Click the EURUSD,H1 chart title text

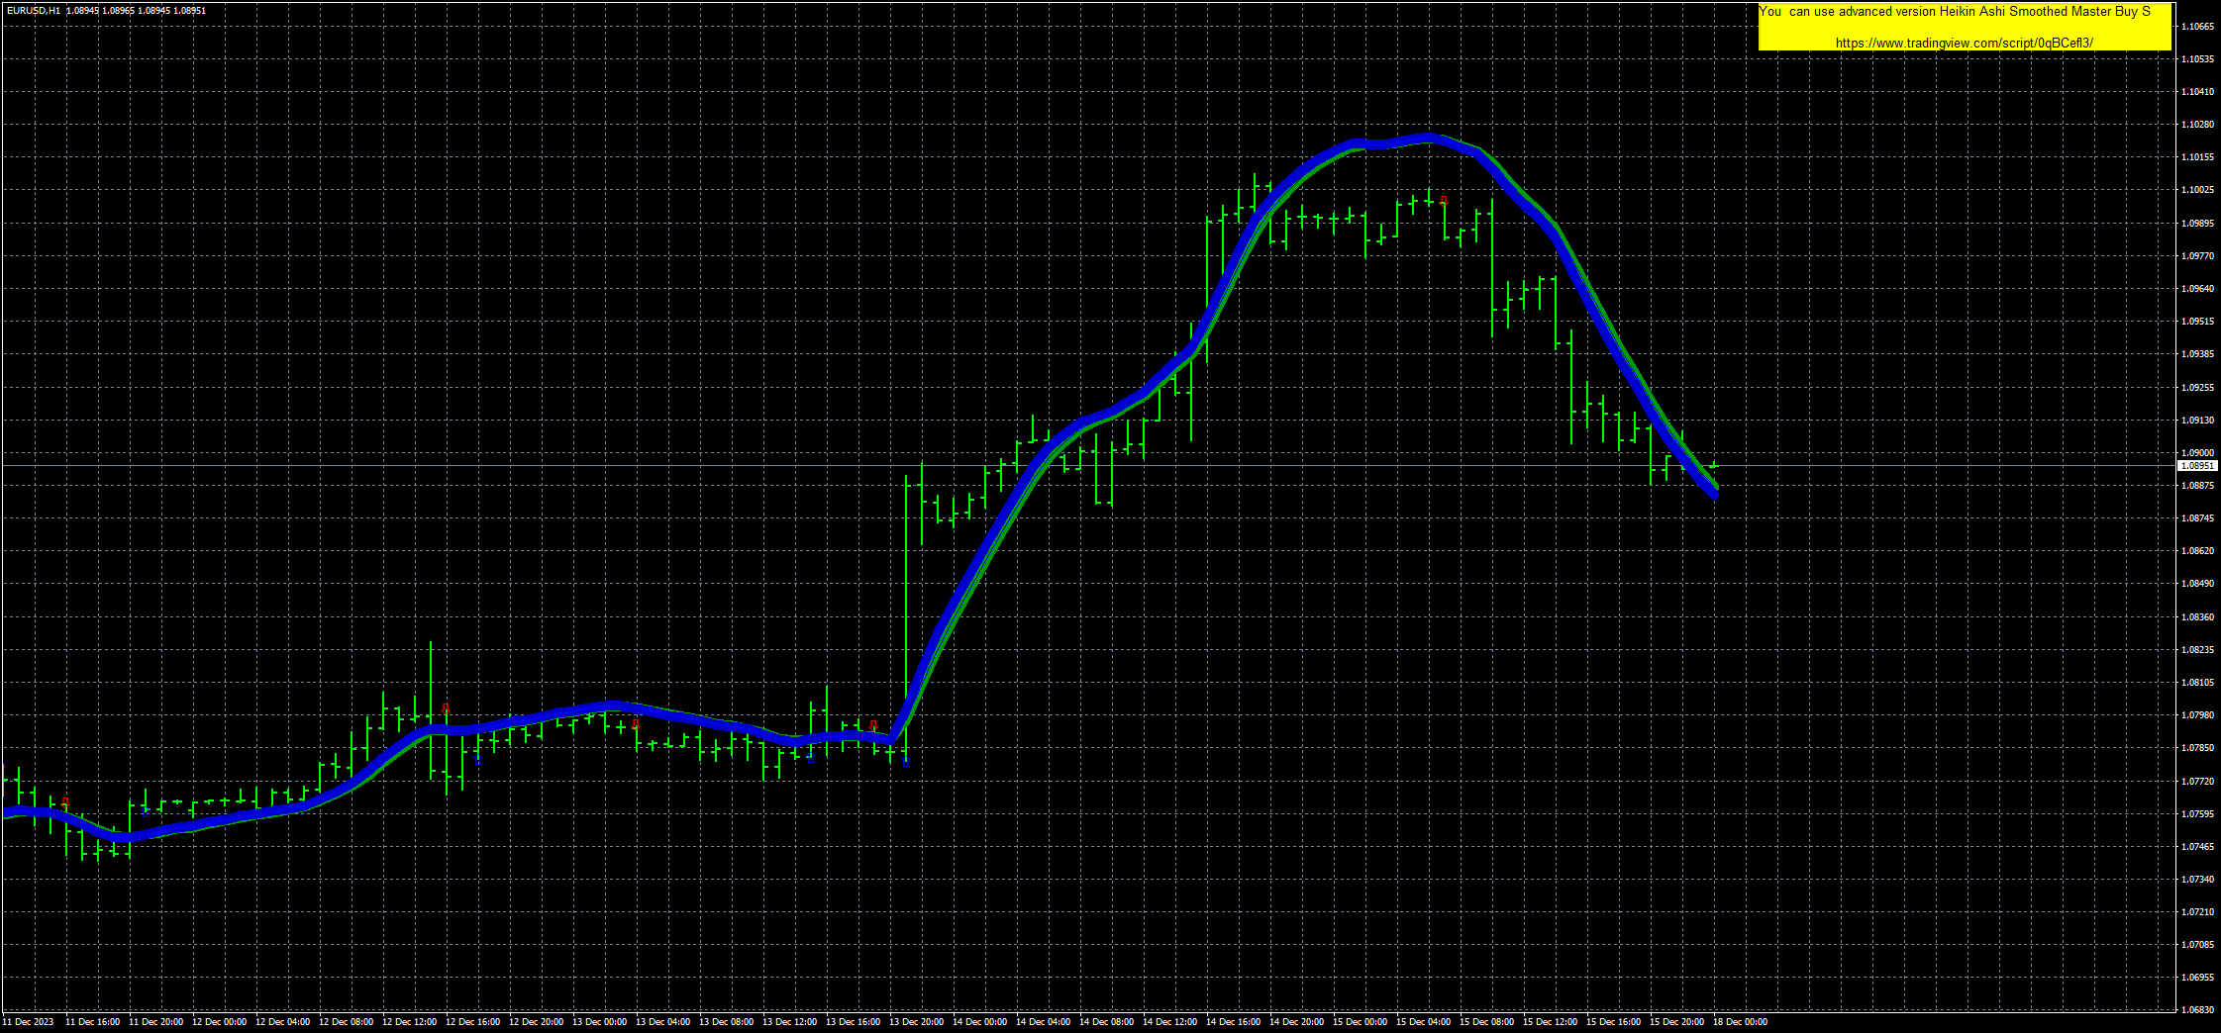[x=33, y=10]
